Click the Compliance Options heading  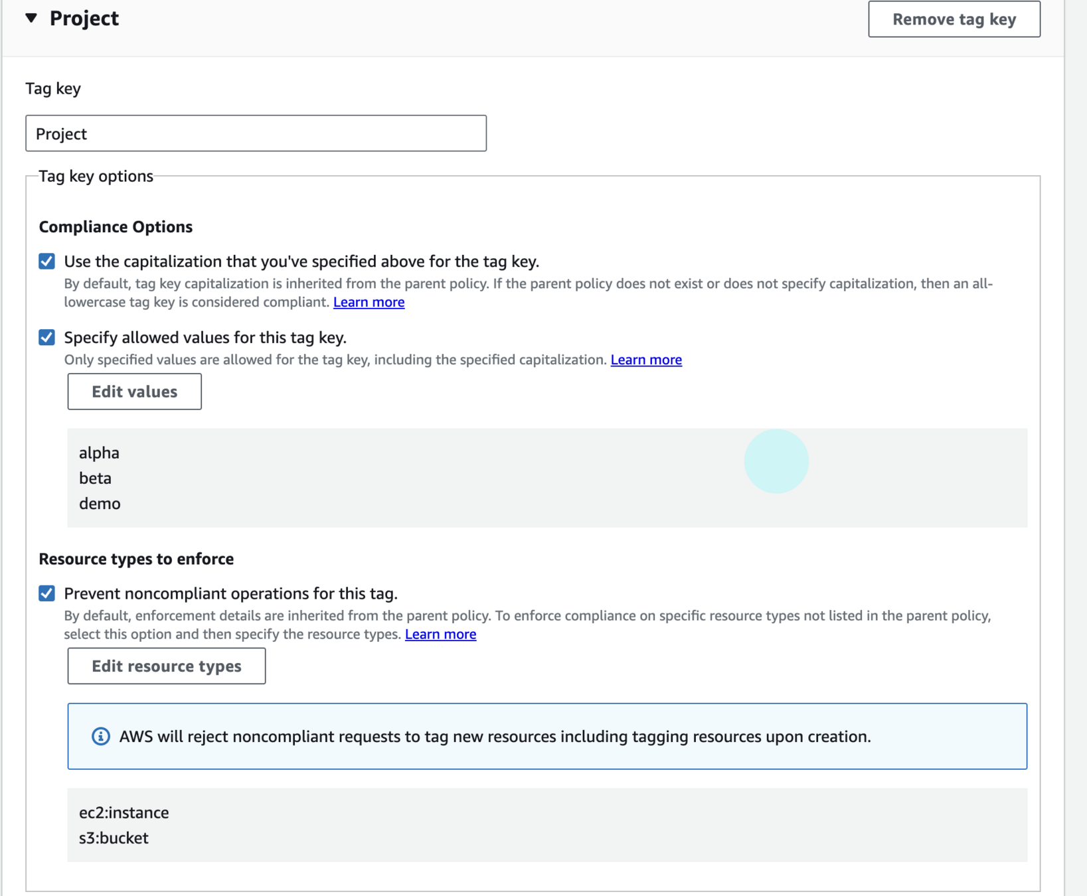point(116,227)
